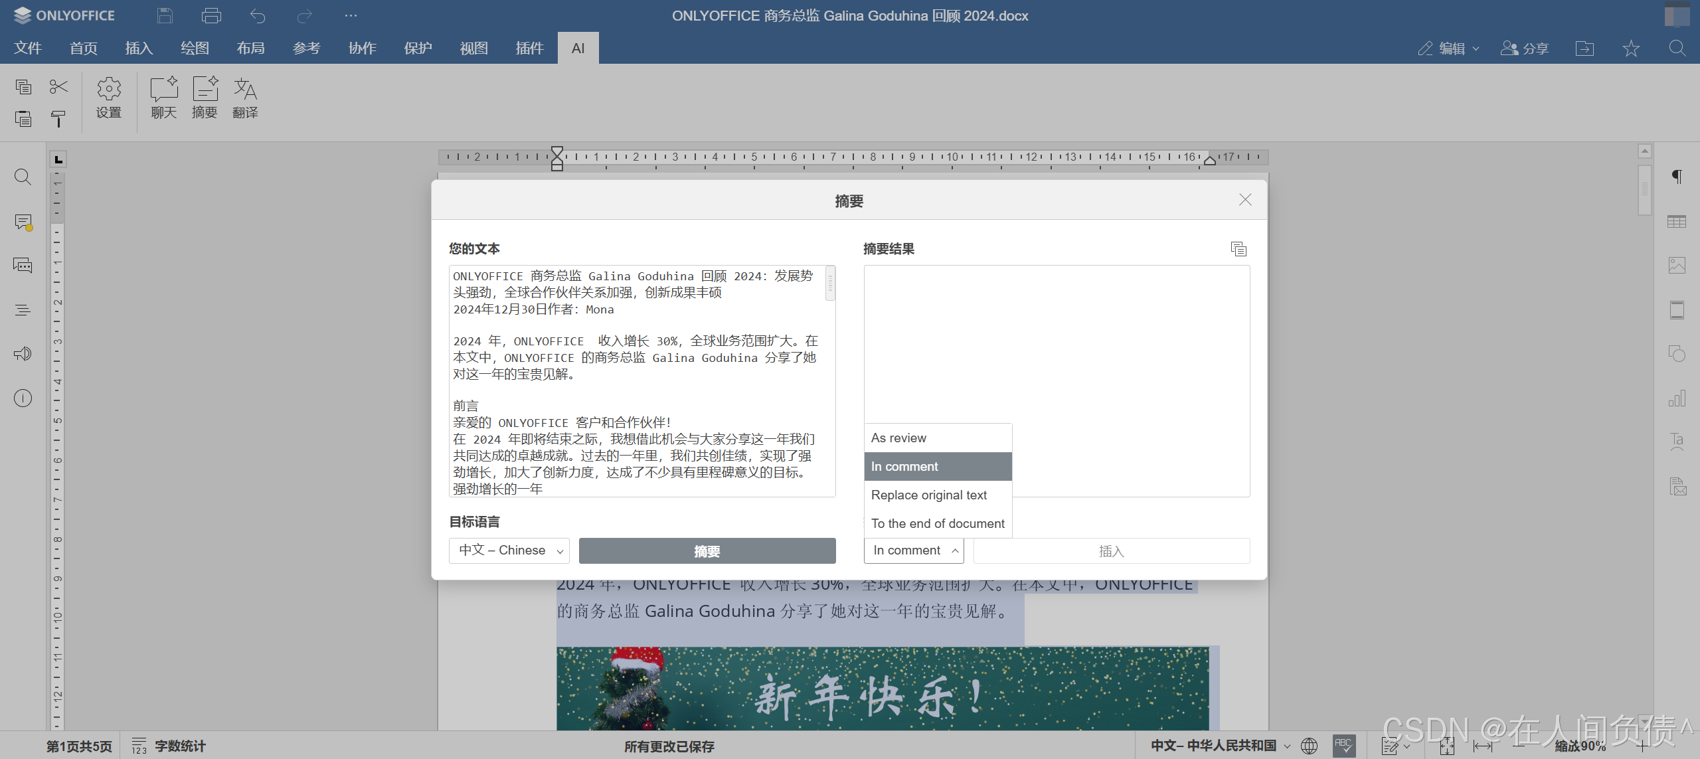This screenshot has height=759, width=1700.
Task: Select the 翻译 (Translate) AI tool
Action: click(245, 98)
